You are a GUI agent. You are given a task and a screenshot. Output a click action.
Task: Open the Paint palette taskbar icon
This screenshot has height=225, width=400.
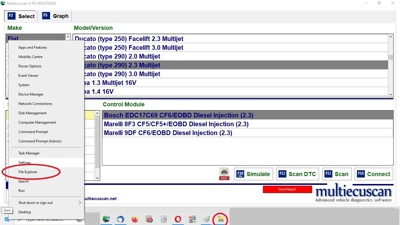coord(206,219)
